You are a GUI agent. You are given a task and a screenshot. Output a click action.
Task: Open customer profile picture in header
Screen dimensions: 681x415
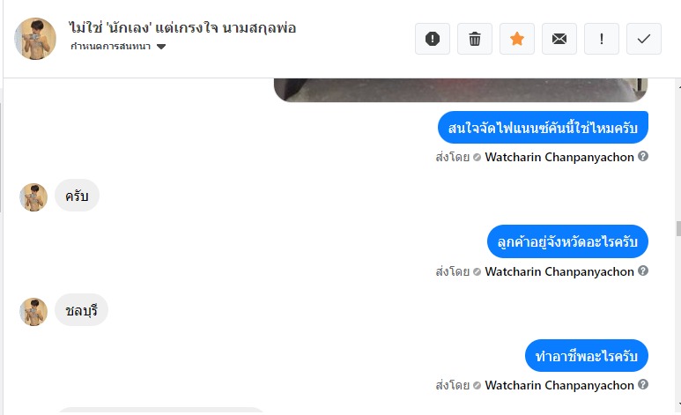pos(35,38)
